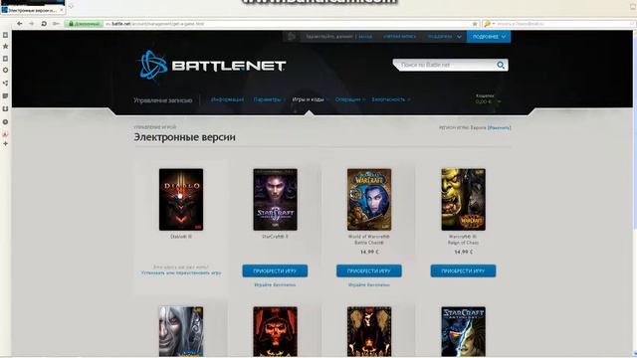Close the Электронные версии browser tab
Viewport: 637px width, 358px height.
coord(62,10)
